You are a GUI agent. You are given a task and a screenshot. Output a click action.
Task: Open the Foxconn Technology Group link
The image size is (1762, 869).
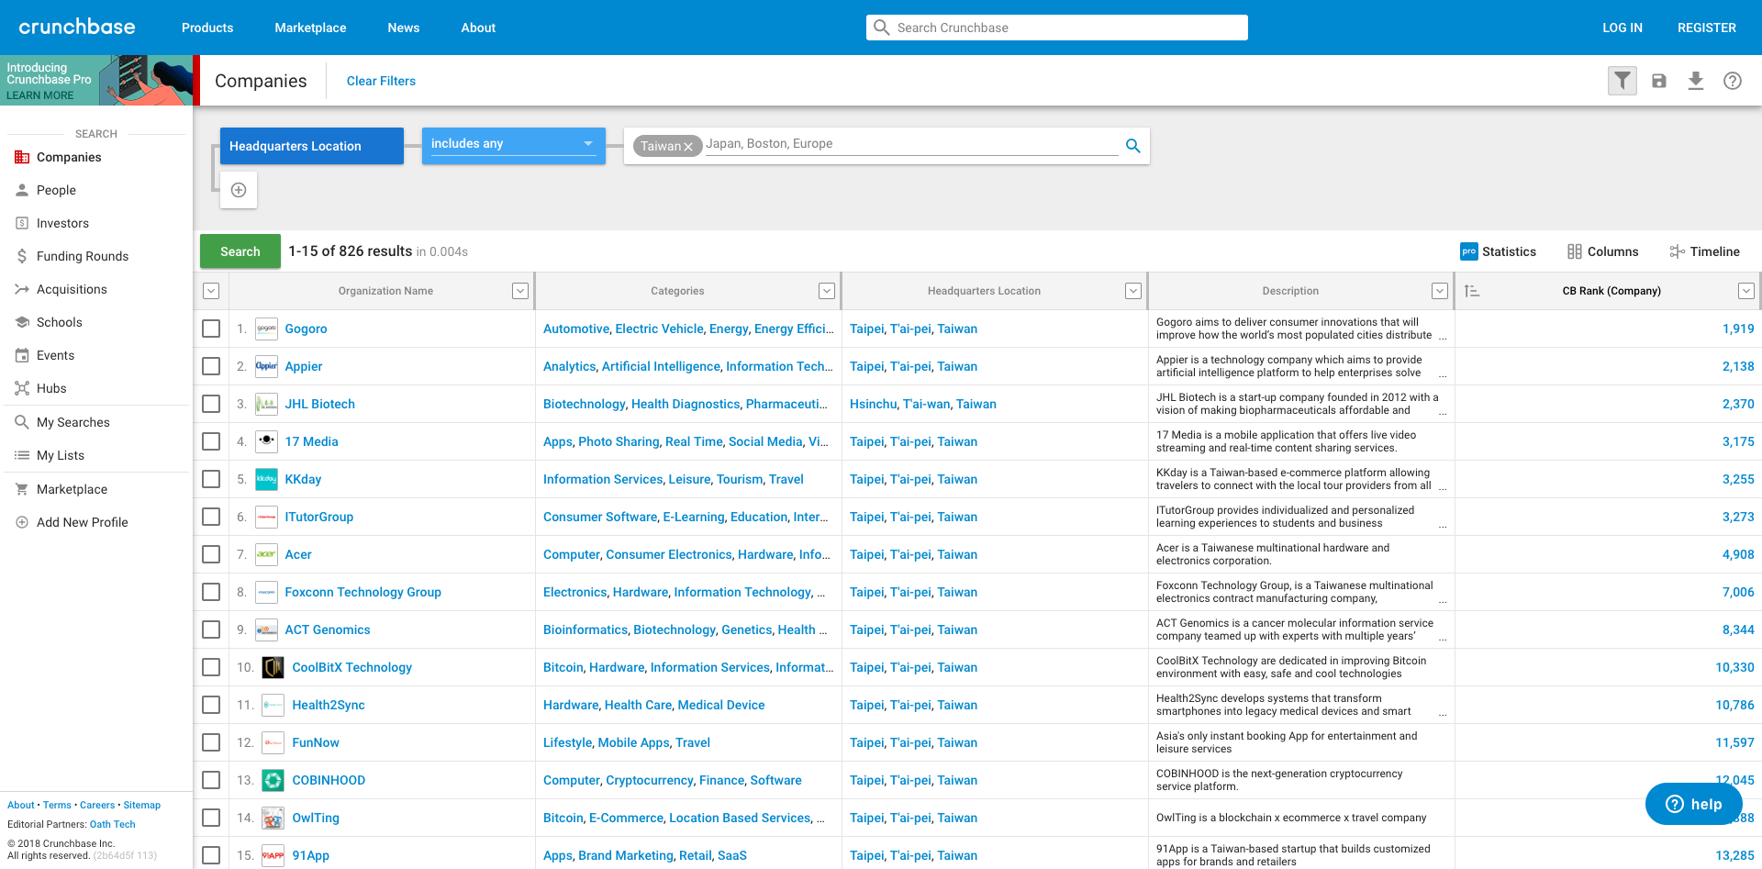[x=363, y=592]
